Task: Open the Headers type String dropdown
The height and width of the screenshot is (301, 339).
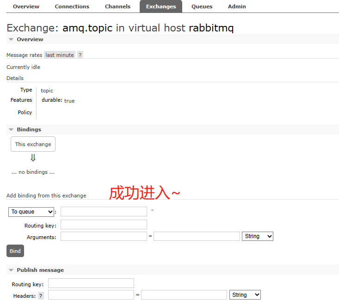Action: click(245, 295)
